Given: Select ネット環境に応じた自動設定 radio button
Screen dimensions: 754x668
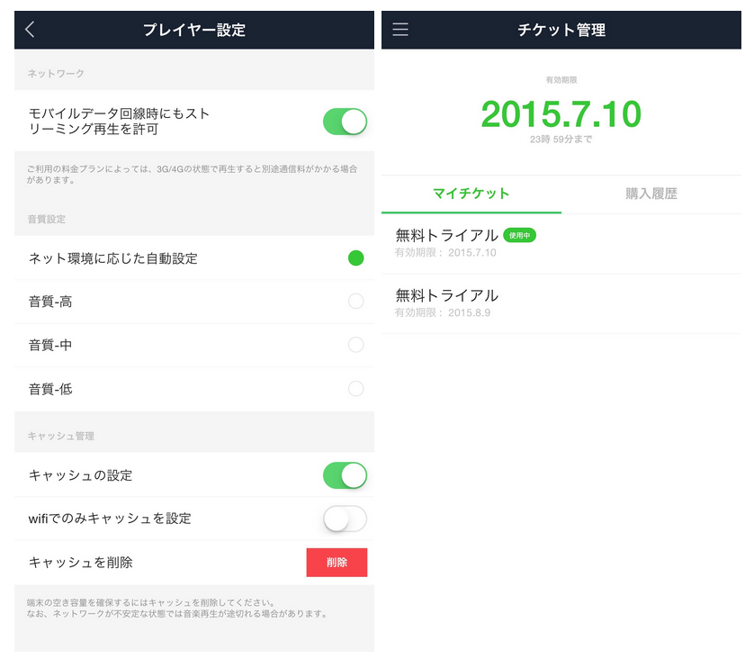Looking at the screenshot, I should click(355, 258).
